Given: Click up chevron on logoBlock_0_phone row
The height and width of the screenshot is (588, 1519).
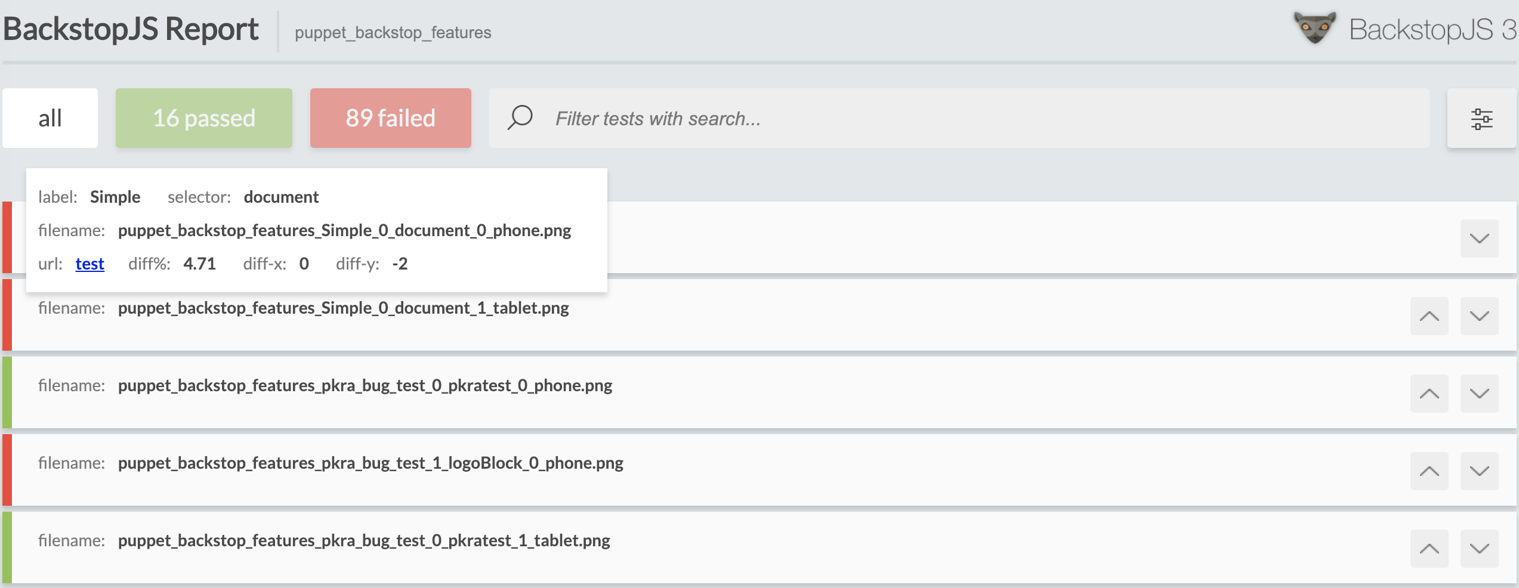Looking at the screenshot, I should click(x=1429, y=471).
